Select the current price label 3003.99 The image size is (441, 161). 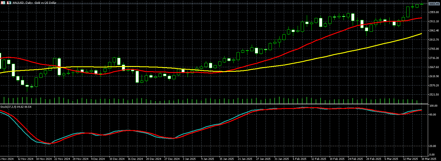434,4
